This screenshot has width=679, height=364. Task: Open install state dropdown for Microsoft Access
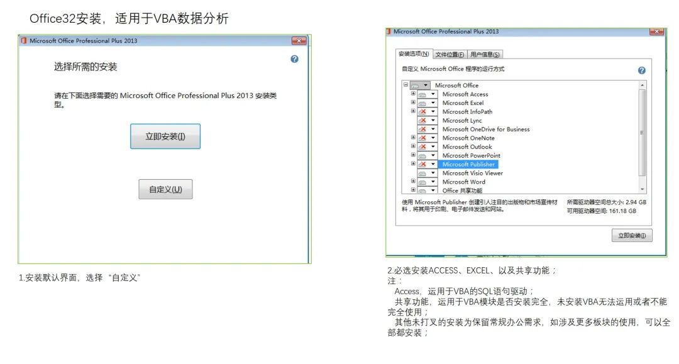[433, 94]
